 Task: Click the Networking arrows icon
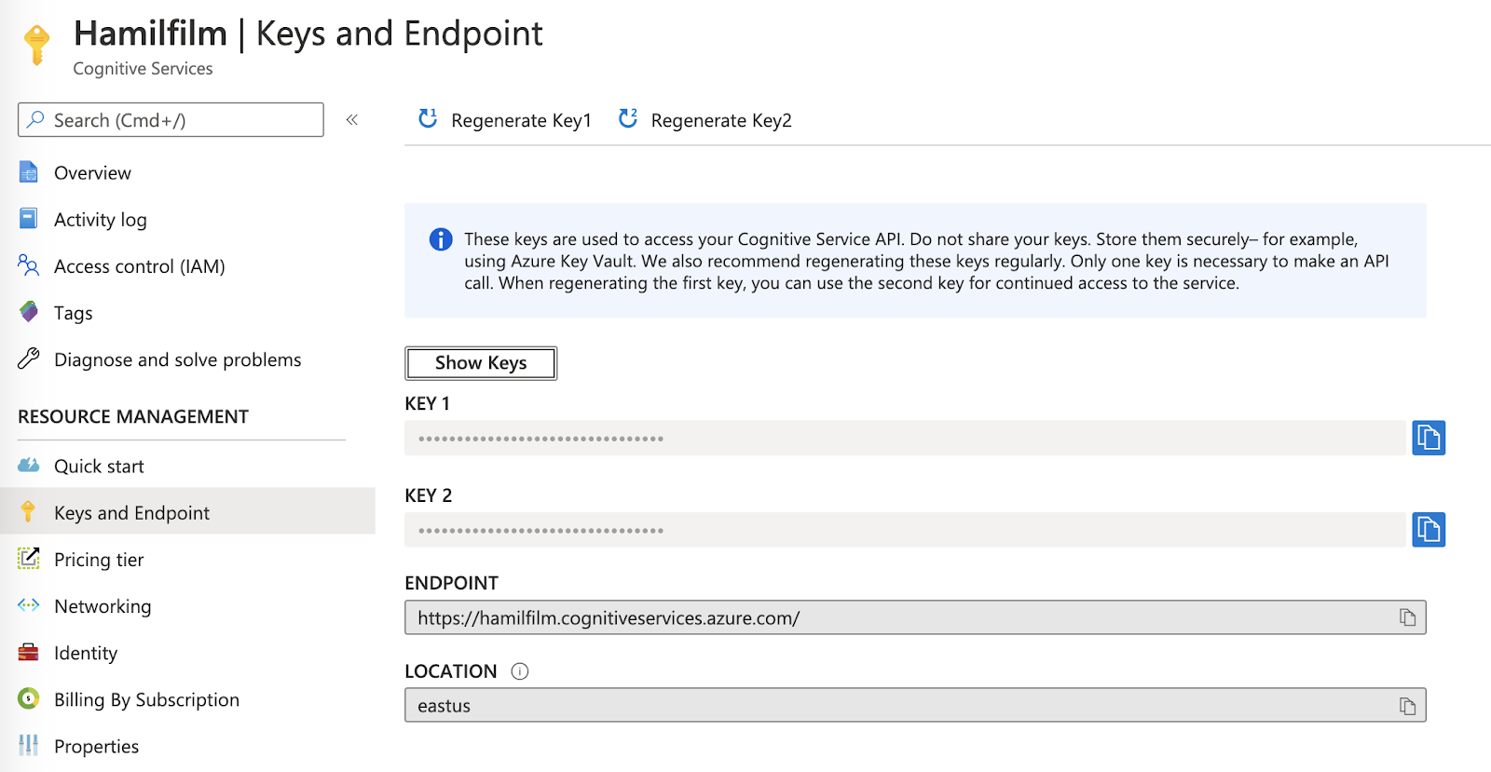tap(29, 605)
